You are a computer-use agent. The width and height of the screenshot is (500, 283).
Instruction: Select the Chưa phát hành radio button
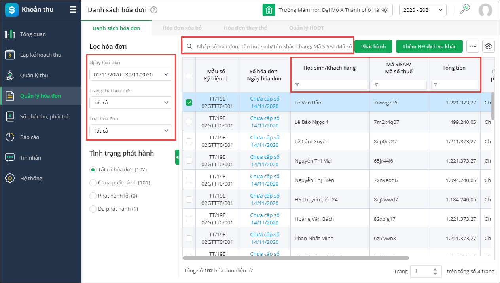pyautogui.click(x=93, y=183)
